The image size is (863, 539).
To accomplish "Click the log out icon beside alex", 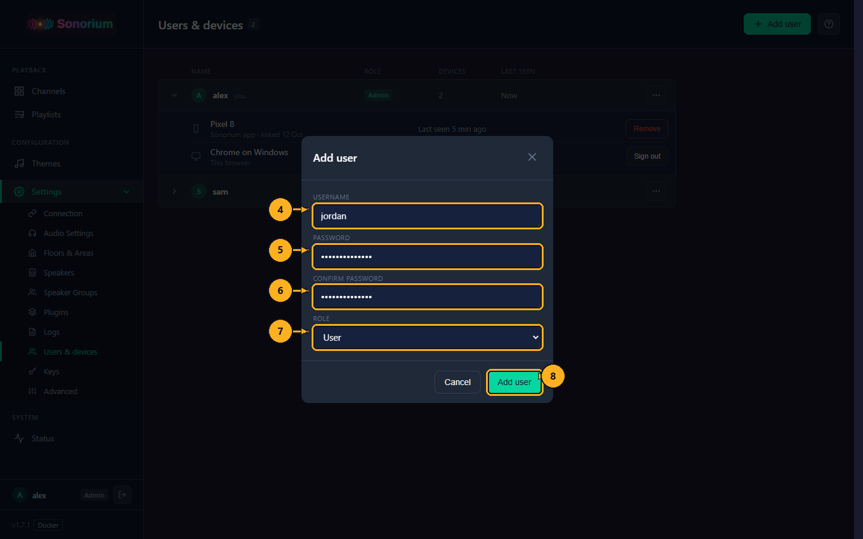I will [122, 495].
